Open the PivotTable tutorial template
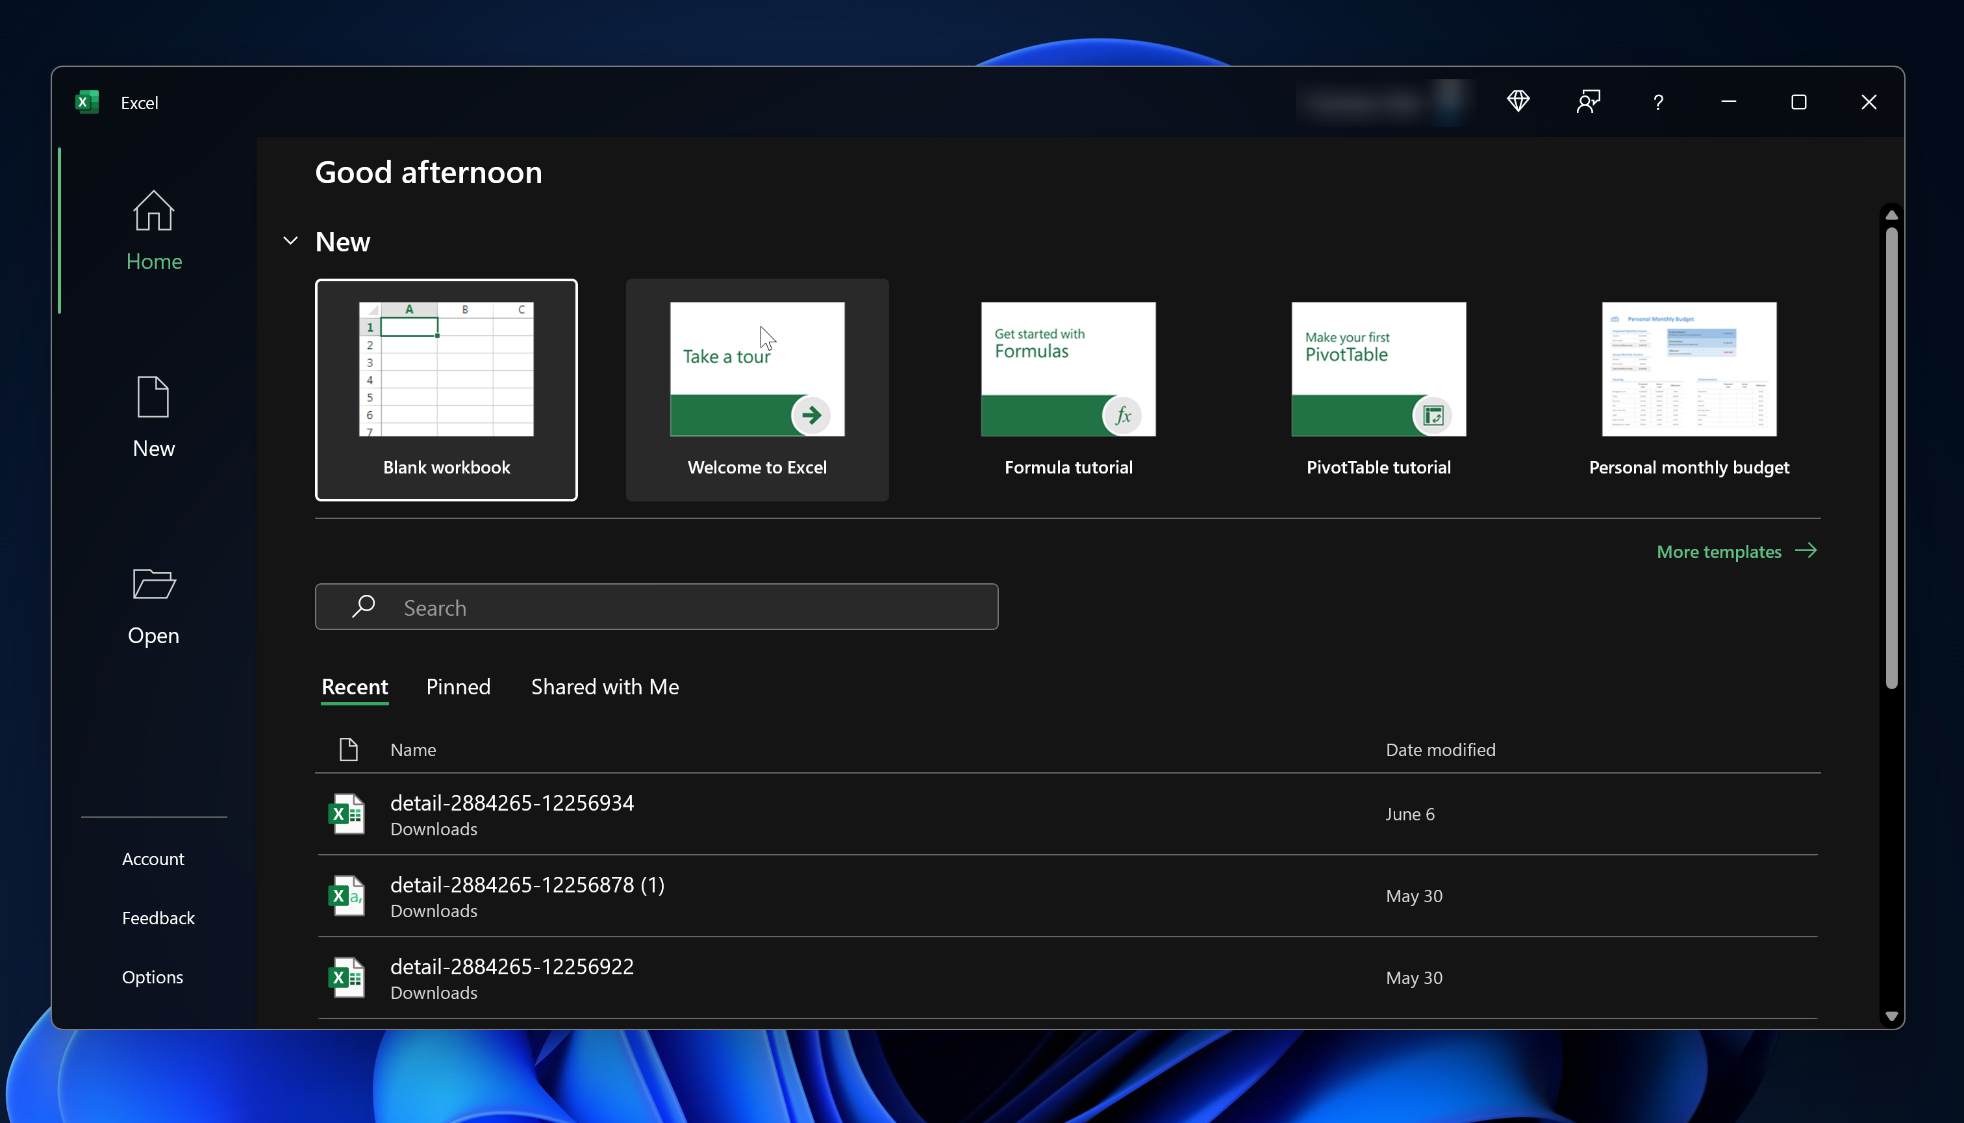Image resolution: width=1964 pixels, height=1123 pixels. click(1379, 390)
